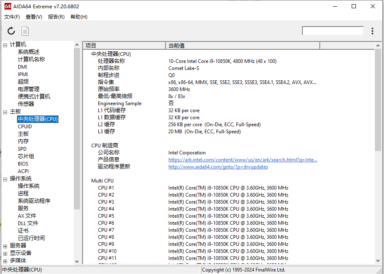Screen dimensions: 384x274
Task: Select the 内存 tree item
Action: (23, 141)
